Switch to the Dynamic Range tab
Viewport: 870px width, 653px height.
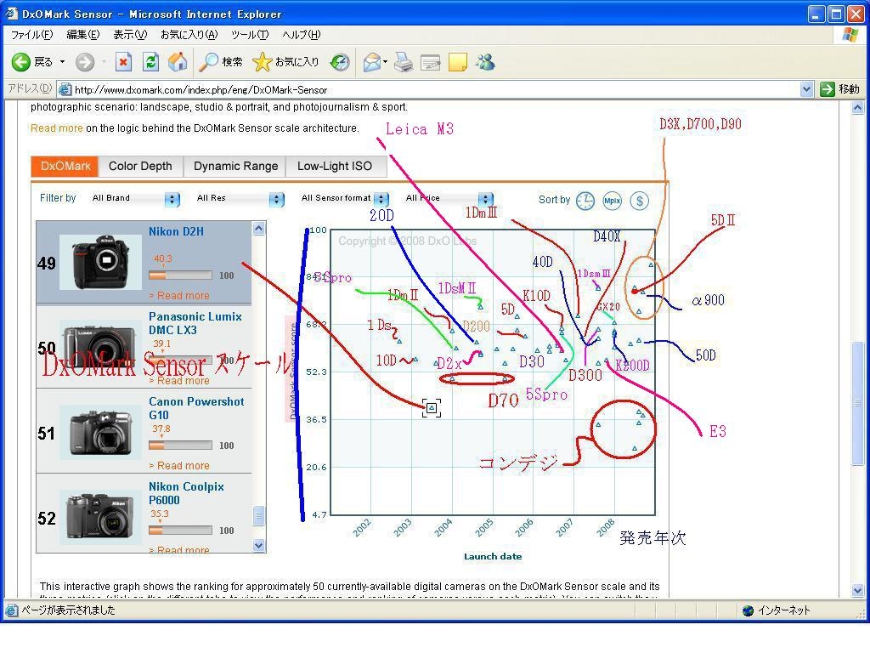click(235, 166)
